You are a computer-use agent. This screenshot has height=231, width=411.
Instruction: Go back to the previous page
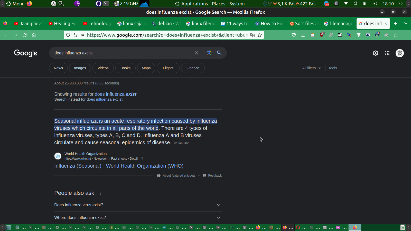point(6,35)
